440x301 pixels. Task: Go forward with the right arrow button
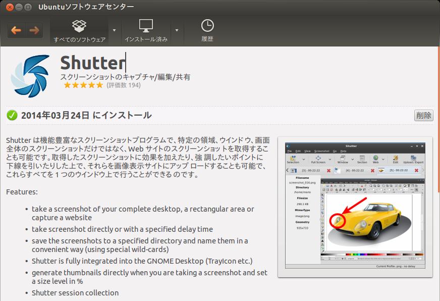click(34, 30)
